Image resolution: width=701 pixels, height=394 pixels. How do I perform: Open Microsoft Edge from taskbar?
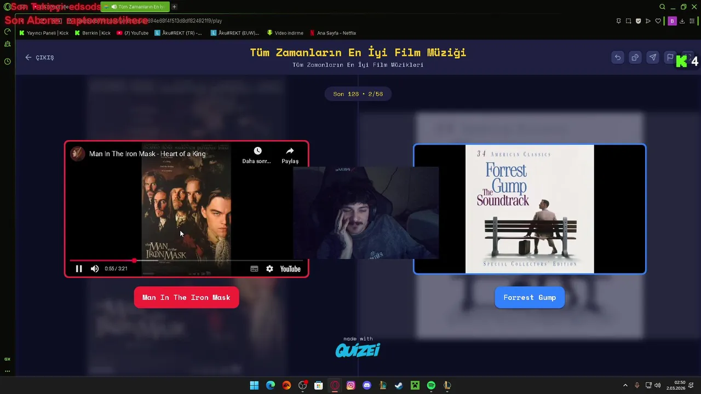pos(271,385)
